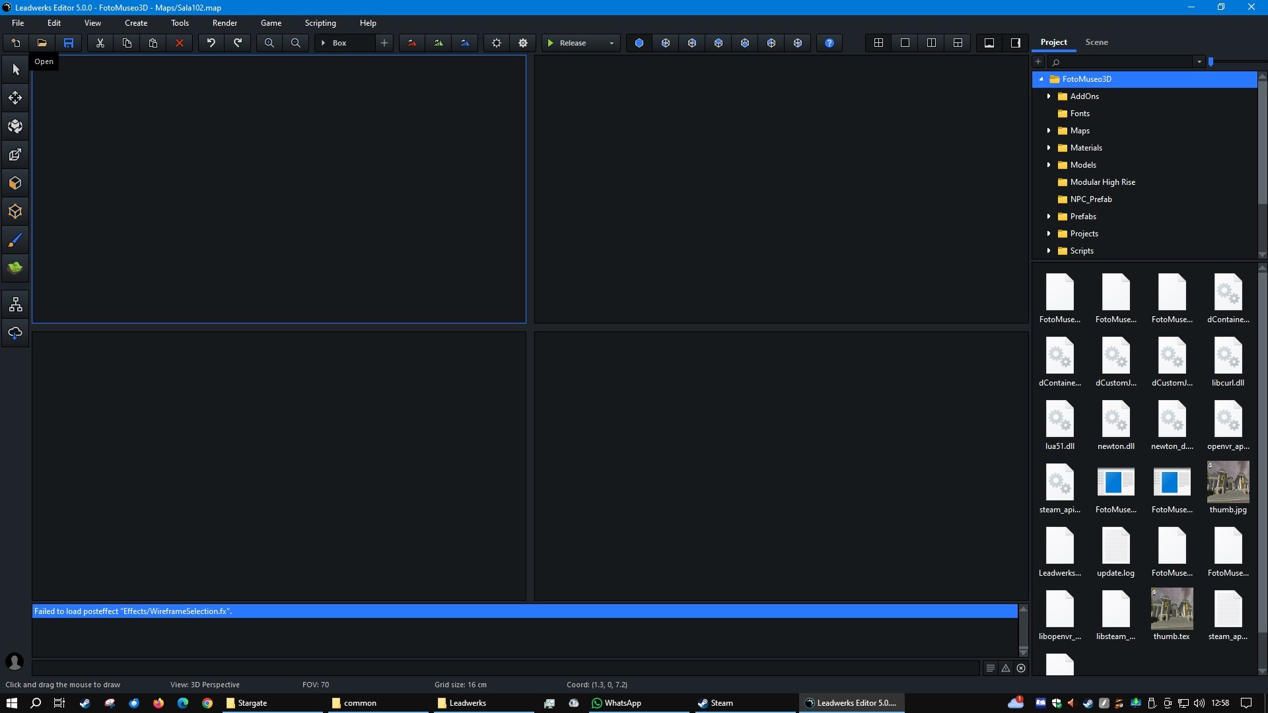Expand the Scripts folder node
Viewport: 1268px width, 713px height.
pos(1049,251)
